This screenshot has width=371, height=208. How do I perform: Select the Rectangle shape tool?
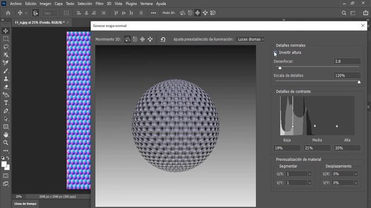[x=6, y=127]
